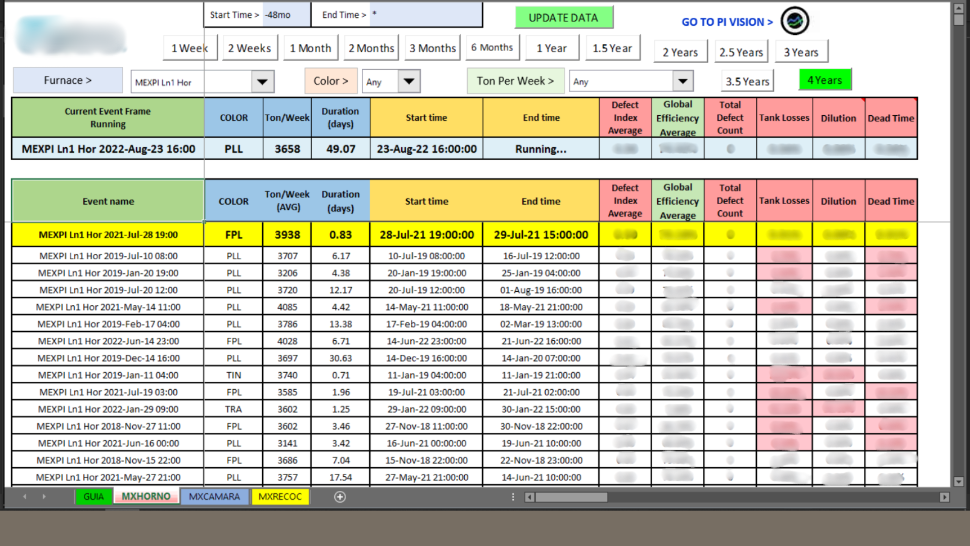Image resolution: width=970 pixels, height=546 pixels.
Task: Click current event MEXPI Ln1 Hor 2022-Aug-23 16:00
Action: pos(108,149)
